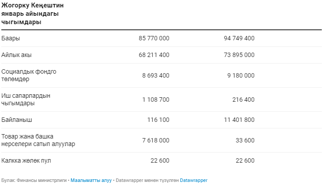Image resolution: width=324 pixels, height=185 pixels.
Task: Select the "Калкка жөлөк пул" row label
Action: 26,160
